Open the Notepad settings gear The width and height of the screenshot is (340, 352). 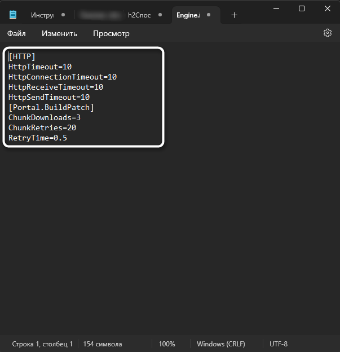tap(328, 33)
